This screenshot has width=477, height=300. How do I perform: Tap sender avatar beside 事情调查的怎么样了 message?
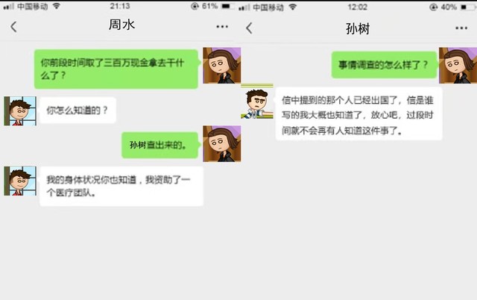coord(458,65)
